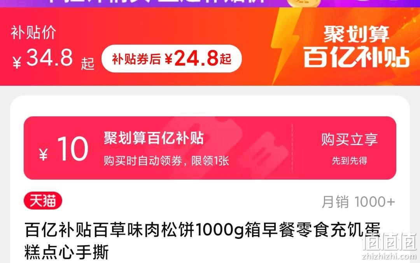
Task: Tap the ¥10 coupon amount
Action: pyautogui.click(x=63, y=149)
